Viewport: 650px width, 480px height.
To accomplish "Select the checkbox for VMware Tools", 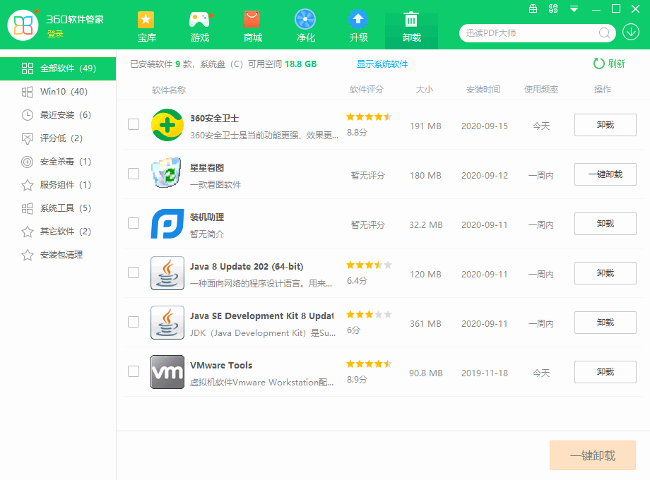I will [134, 372].
